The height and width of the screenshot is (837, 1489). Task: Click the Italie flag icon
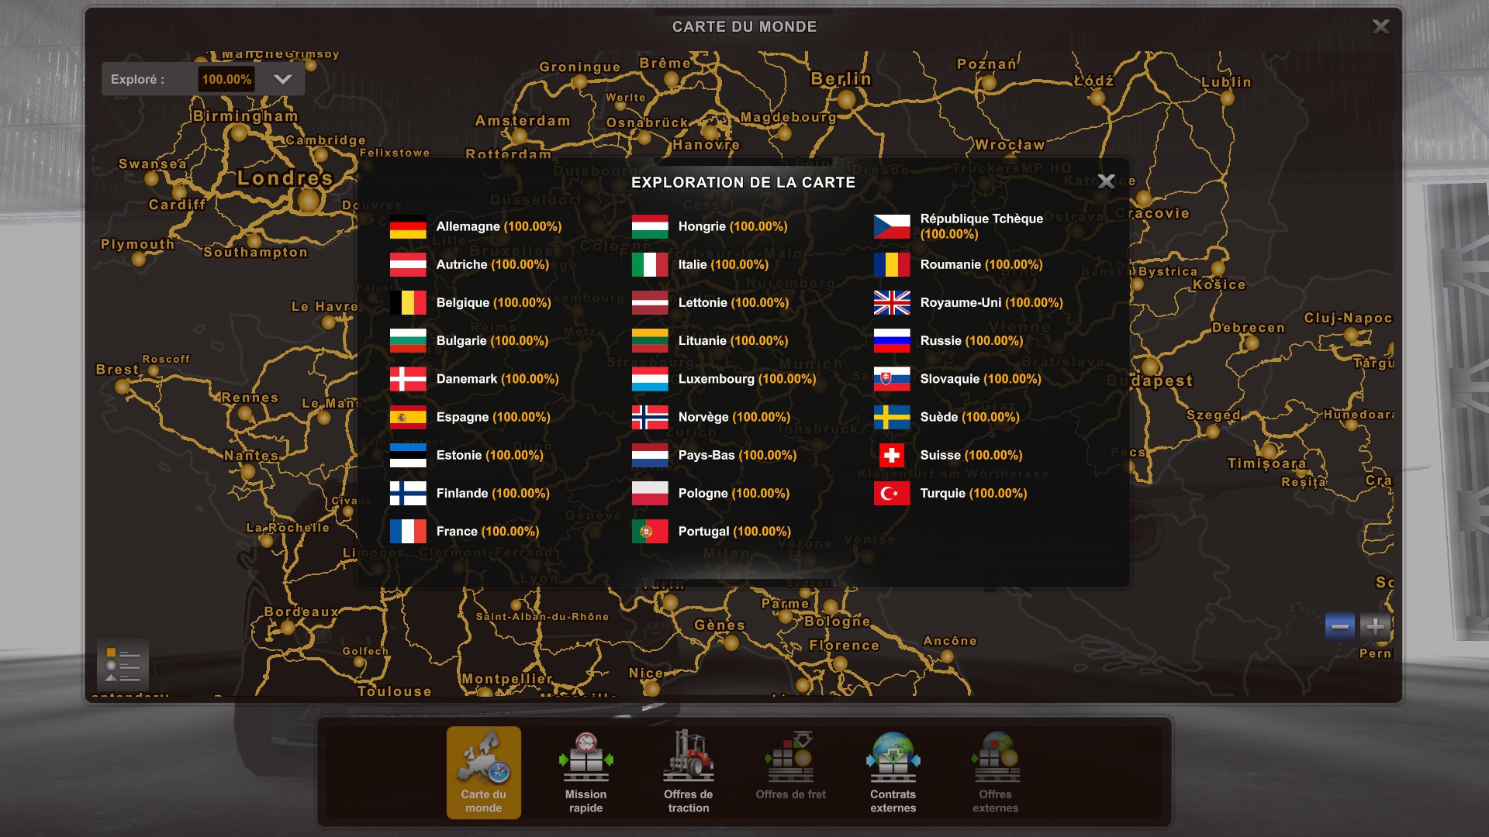[x=650, y=264]
